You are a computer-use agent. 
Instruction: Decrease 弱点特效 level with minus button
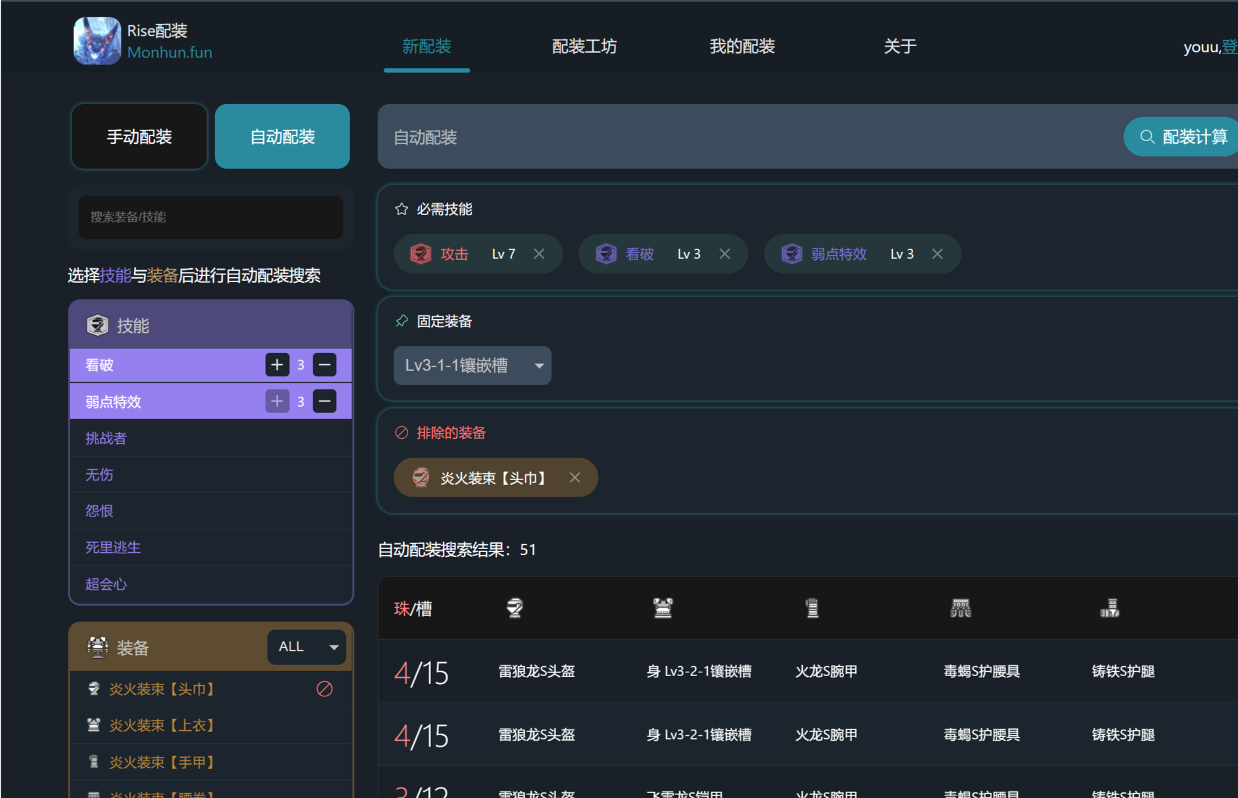coord(324,402)
